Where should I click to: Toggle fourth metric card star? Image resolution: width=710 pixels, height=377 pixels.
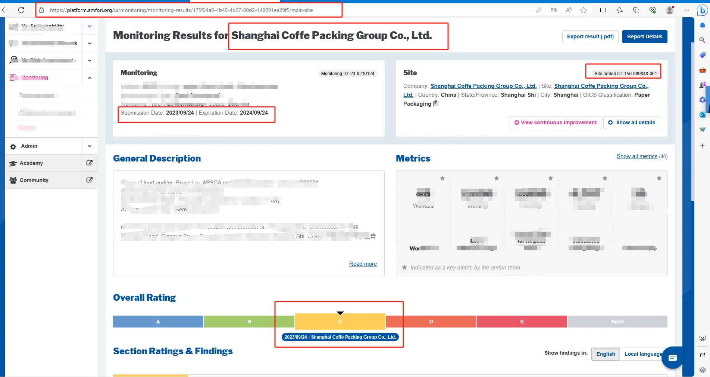click(605, 178)
